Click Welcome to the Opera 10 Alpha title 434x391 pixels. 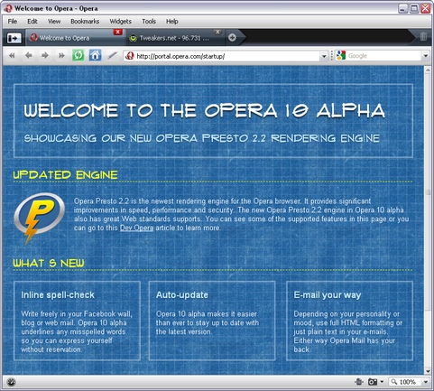click(x=205, y=110)
